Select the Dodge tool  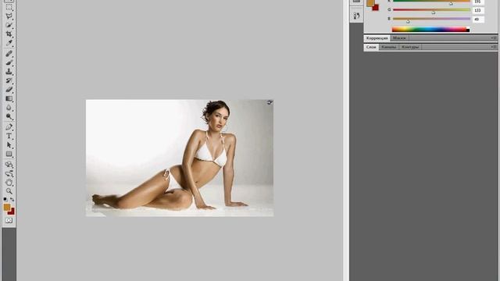click(9, 116)
